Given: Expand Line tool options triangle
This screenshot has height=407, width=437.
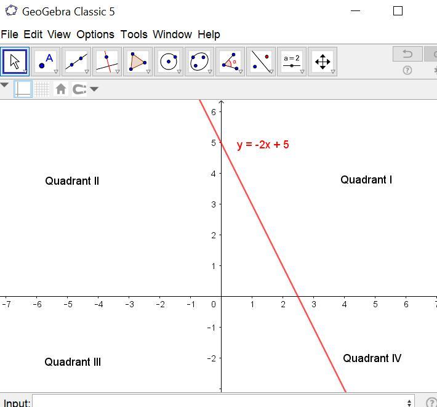Looking at the screenshot, I should pyautogui.click(x=87, y=71).
